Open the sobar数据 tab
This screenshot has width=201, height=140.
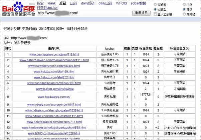[138, 3]
